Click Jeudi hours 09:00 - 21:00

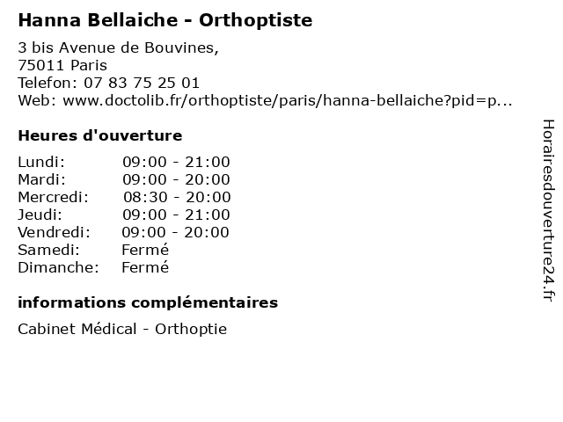pyautogui.click(x=176, y=215)
